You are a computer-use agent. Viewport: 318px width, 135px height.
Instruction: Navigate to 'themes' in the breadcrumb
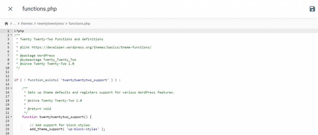point(27,24)
